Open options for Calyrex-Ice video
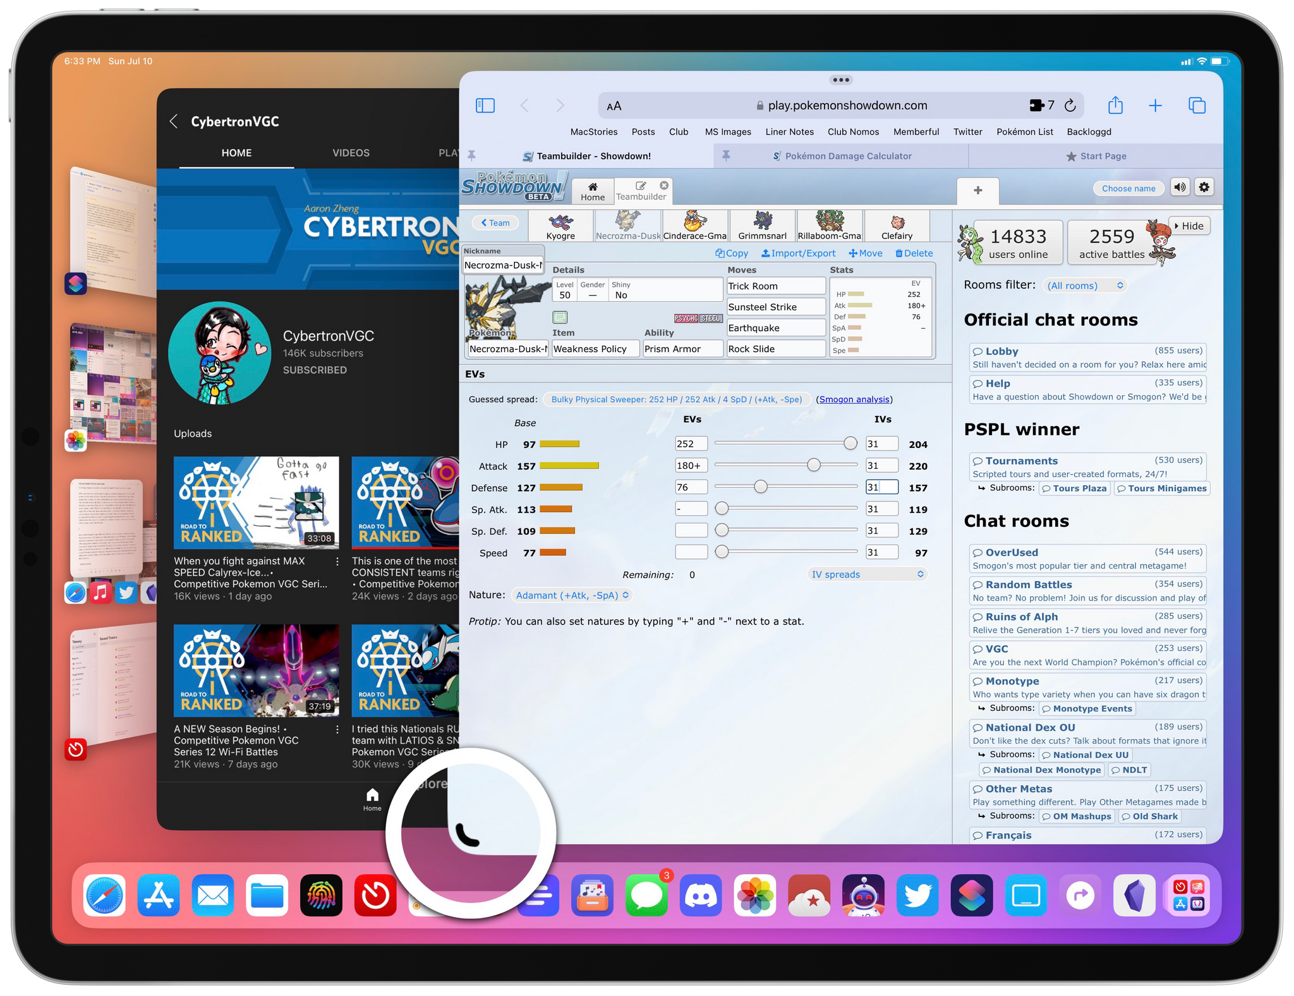The width and height of the screenshot is (1294, 996). click(337, 561)
